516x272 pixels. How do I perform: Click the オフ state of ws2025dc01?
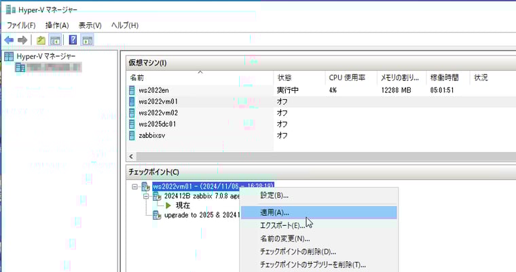coord(282,124)
